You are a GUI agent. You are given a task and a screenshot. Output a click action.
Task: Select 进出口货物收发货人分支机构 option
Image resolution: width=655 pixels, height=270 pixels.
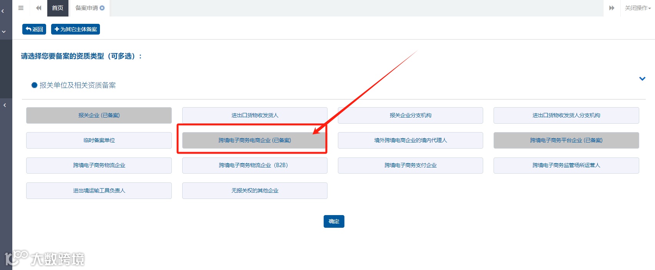(566, 115)
